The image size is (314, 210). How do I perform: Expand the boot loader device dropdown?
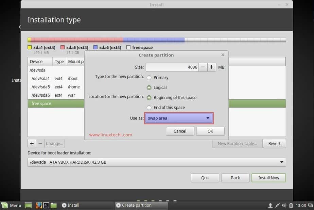[281, 162]
